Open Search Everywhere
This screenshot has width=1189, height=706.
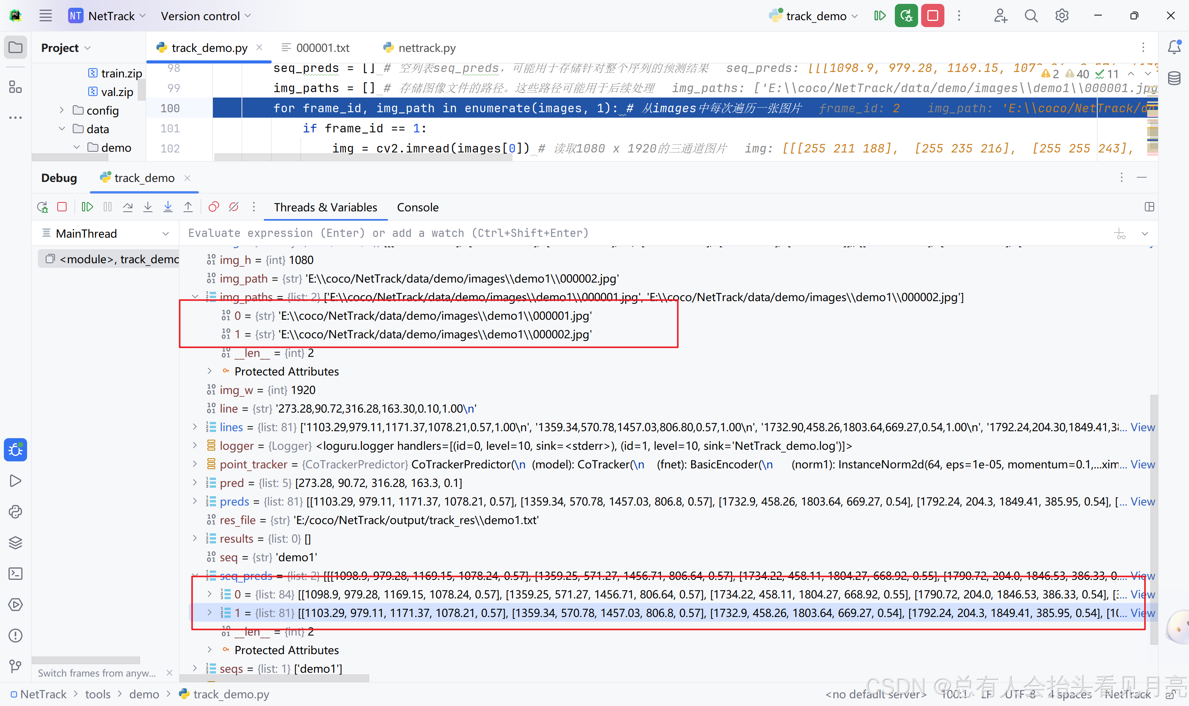click(1031, 15)
